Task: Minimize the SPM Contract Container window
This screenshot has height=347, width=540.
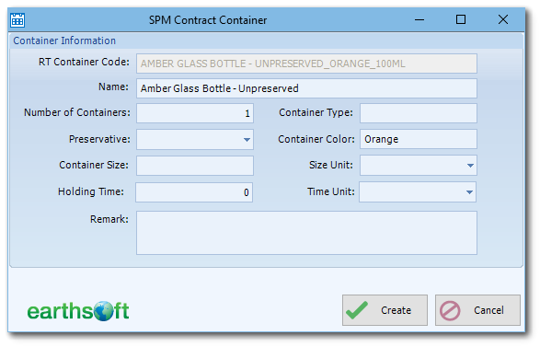Action: coord(419,20)
